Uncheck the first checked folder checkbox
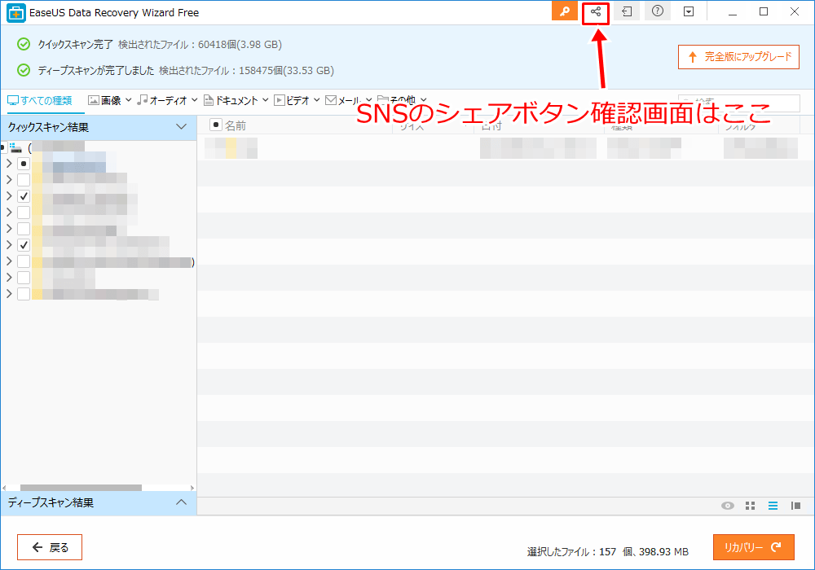The width and height of the screenshot is (815, 570). (x=24, y=196)
